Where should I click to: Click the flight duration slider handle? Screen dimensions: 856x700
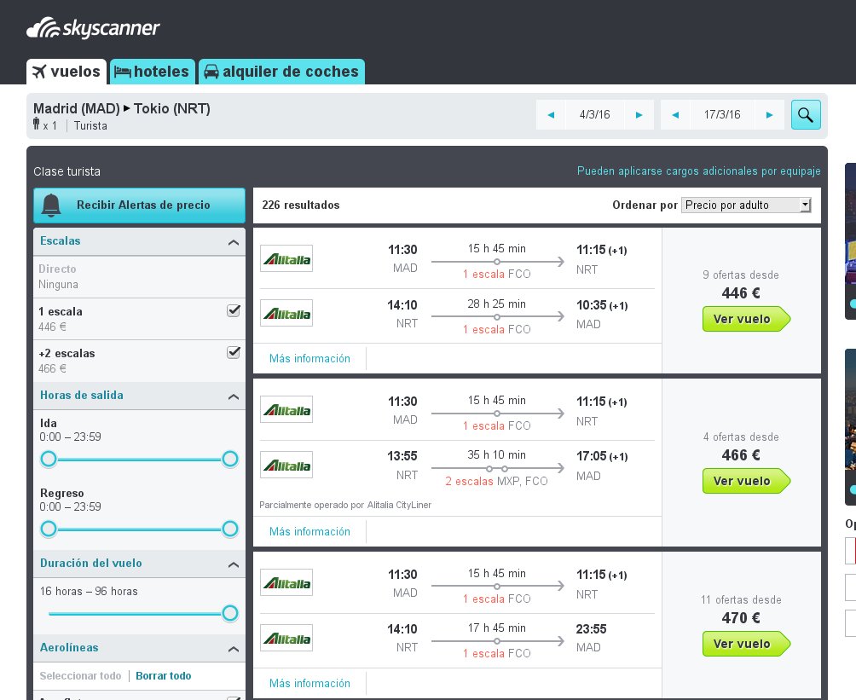click(x=230, y=614)
